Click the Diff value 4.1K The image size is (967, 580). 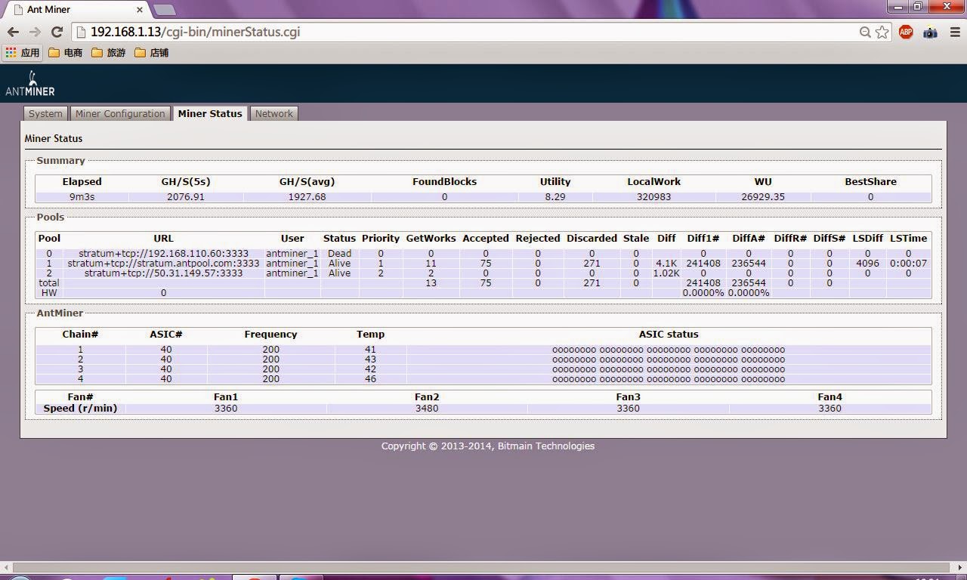(666, 264)
